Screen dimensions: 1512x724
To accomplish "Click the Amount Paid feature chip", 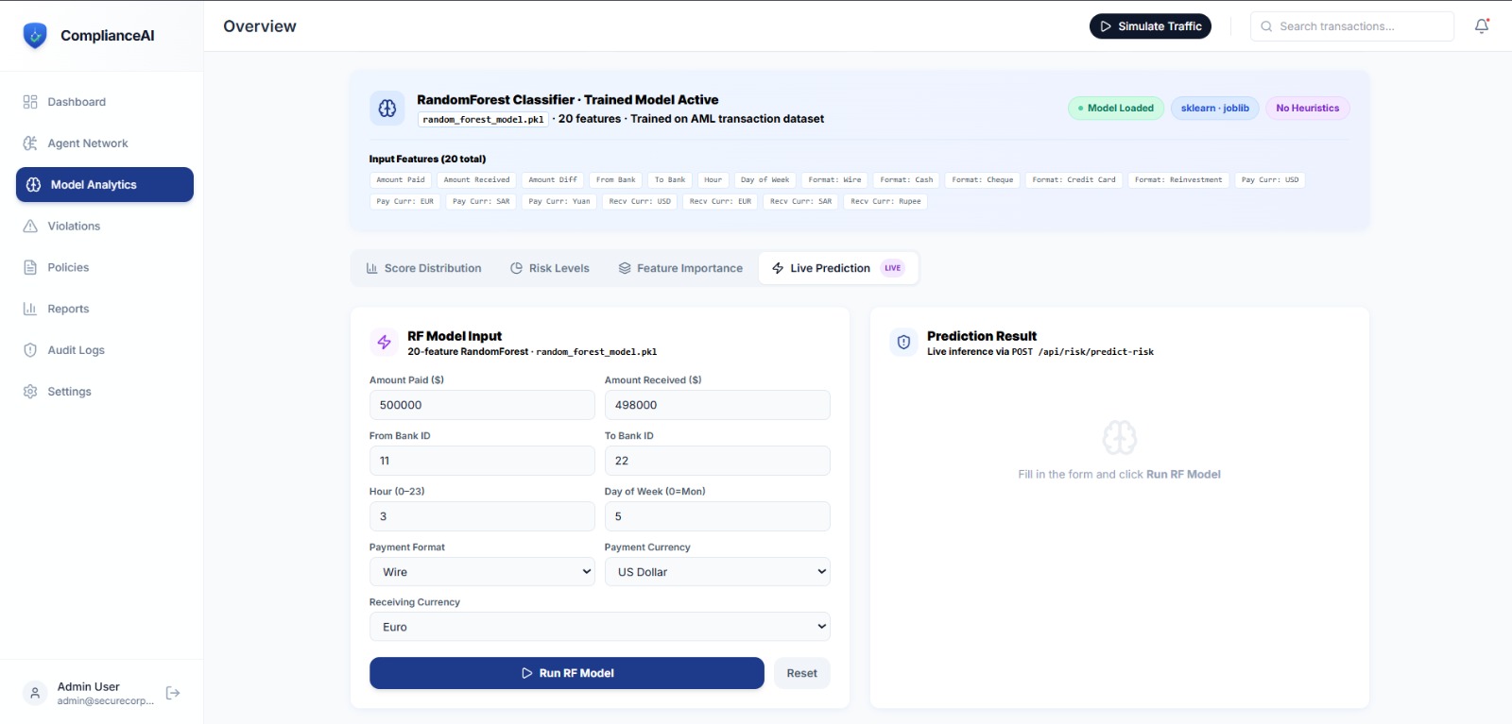I will tap(401, 179).
